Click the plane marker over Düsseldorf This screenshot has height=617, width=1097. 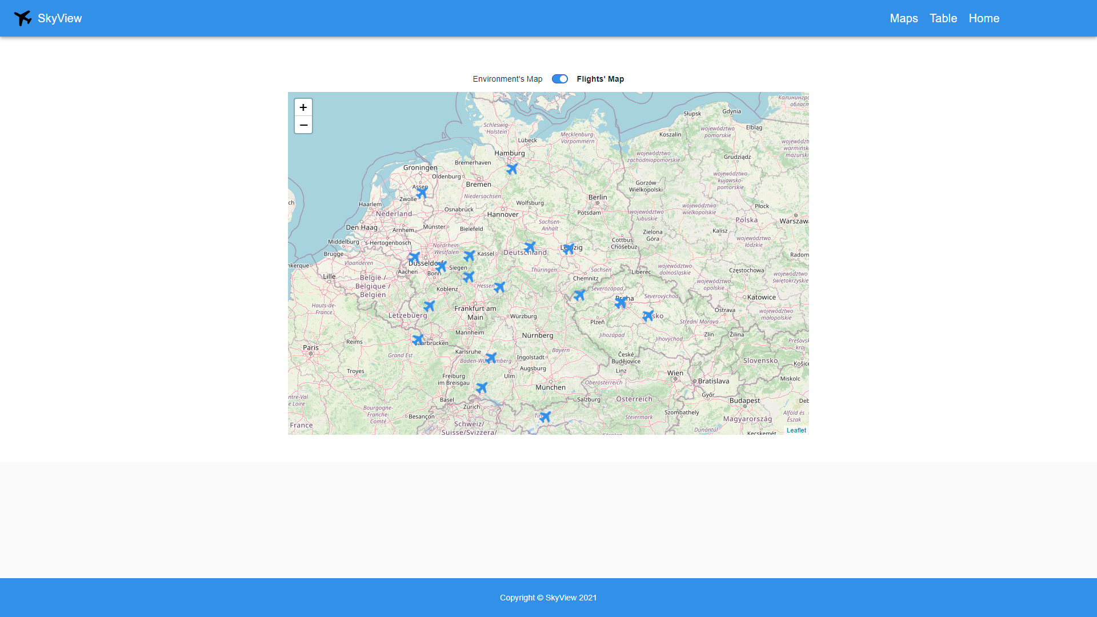(414, 258)
